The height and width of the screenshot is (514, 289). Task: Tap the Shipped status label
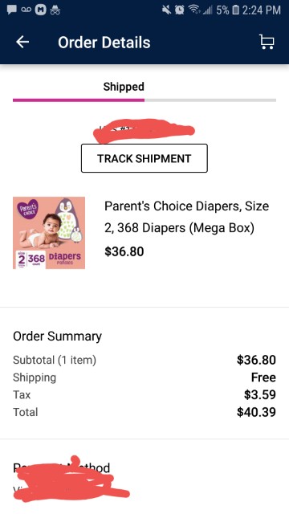(x=124, y=87)
